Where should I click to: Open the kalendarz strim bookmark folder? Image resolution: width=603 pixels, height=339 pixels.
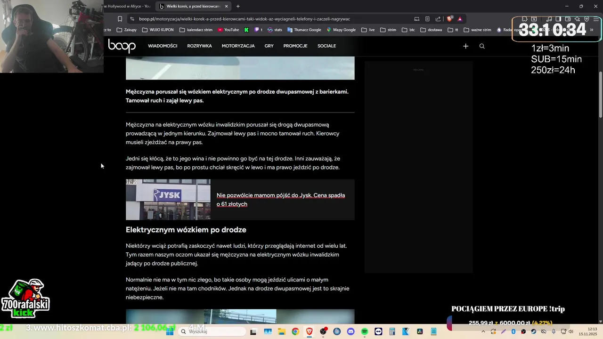pyautogui.click(x=196, y=30)
